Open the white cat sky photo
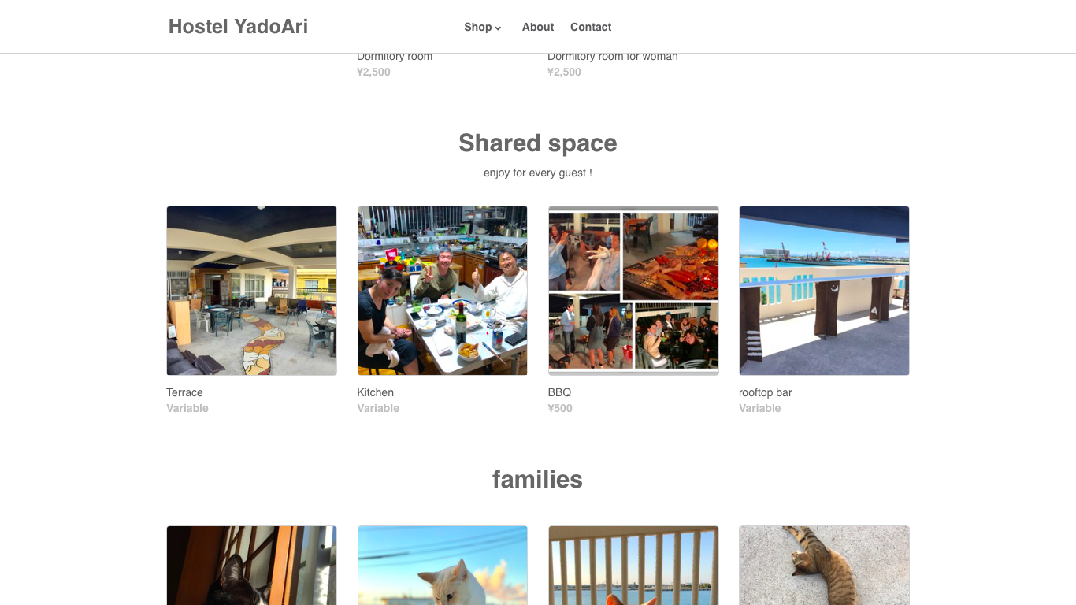The image size is (1076, 605). click(x=443, y=565)
